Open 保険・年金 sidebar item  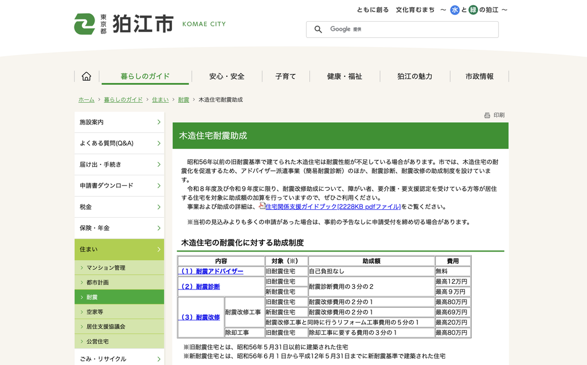click(x=119, y=228)
